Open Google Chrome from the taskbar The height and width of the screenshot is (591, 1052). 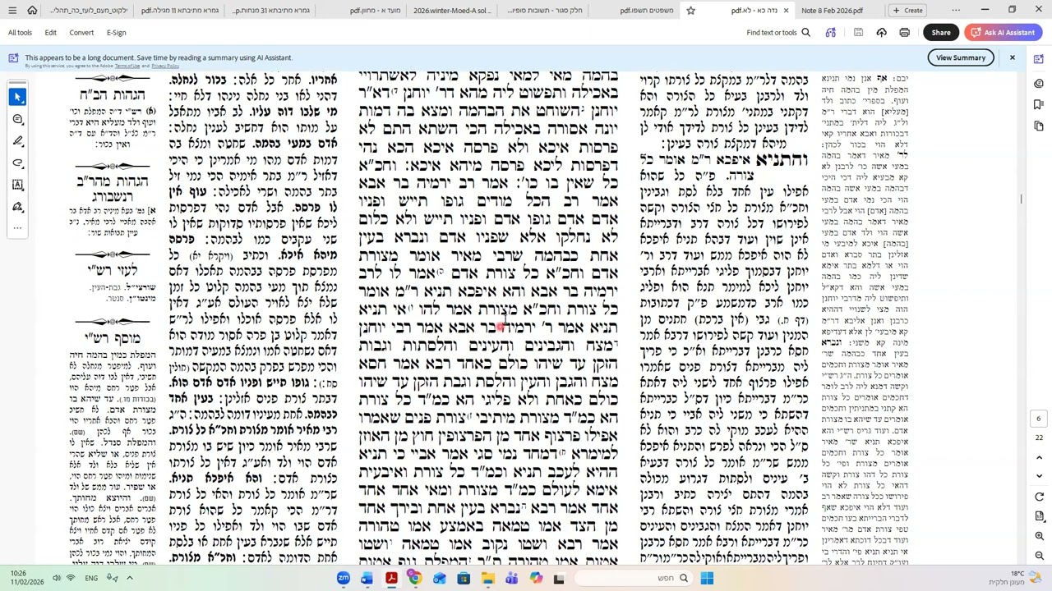[x=415, y=579]
